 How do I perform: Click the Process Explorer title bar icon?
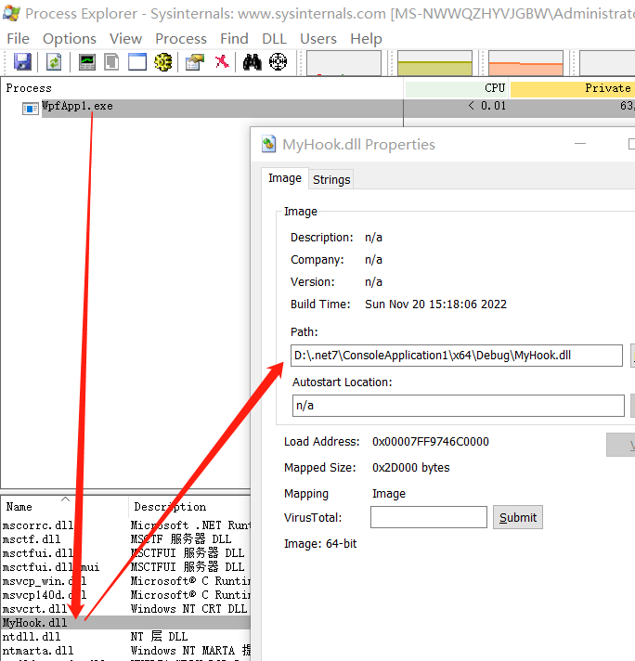[11, 13]
